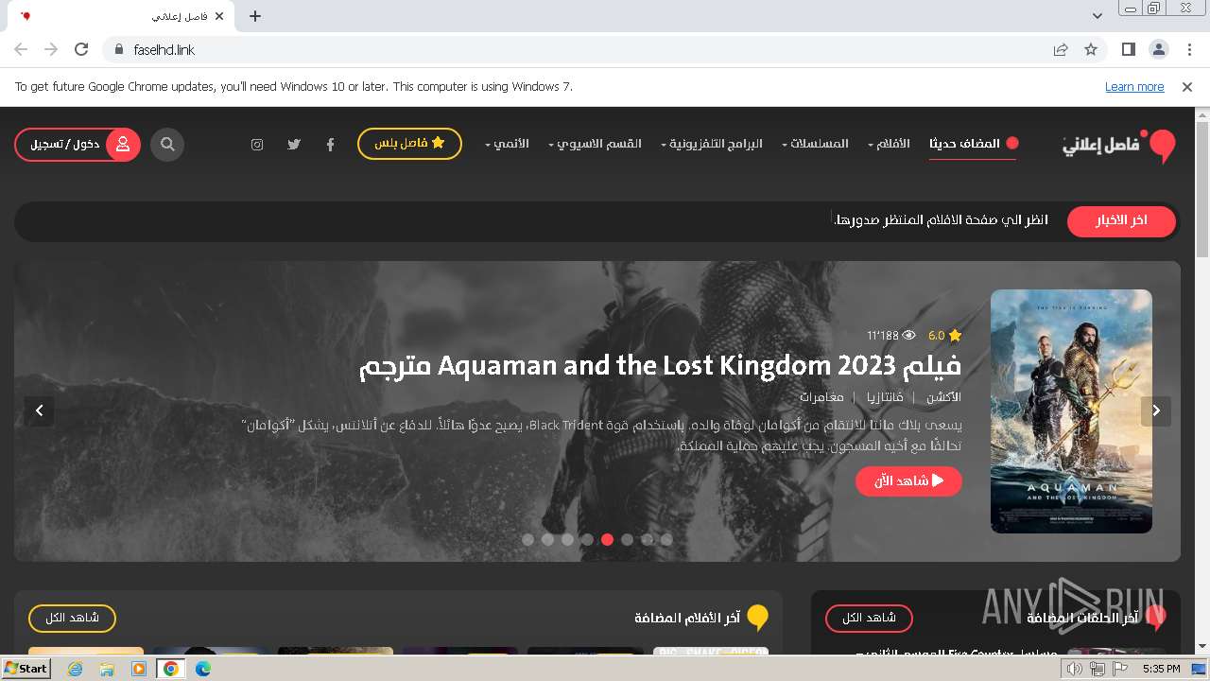1210x681 pixels.
Task: Click the browser reload button
Action: pos(81,49)
